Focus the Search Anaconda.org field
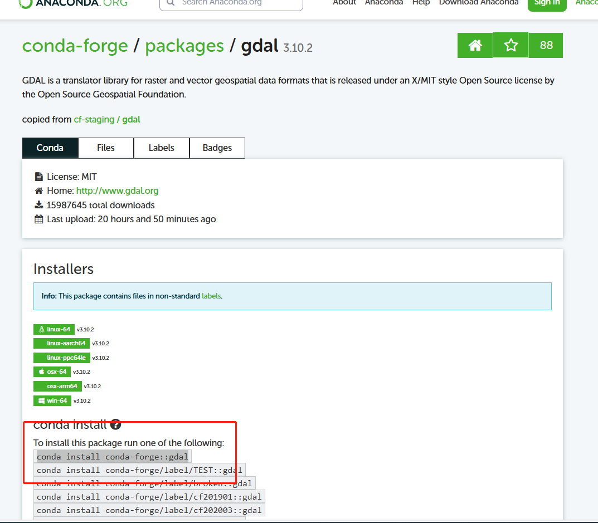The width and height of the screenshot is (598, 523). click(x=231, y=3)
